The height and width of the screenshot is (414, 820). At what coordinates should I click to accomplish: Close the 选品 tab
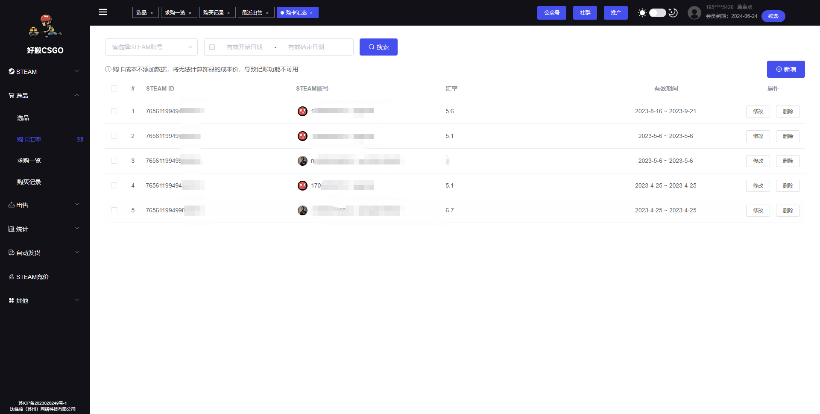click(152, 13)
